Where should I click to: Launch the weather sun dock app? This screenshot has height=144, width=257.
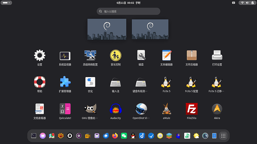coord(196,136)
